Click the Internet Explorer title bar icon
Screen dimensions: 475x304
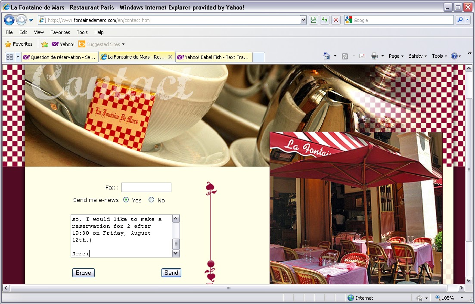click(x=6, y=7)
